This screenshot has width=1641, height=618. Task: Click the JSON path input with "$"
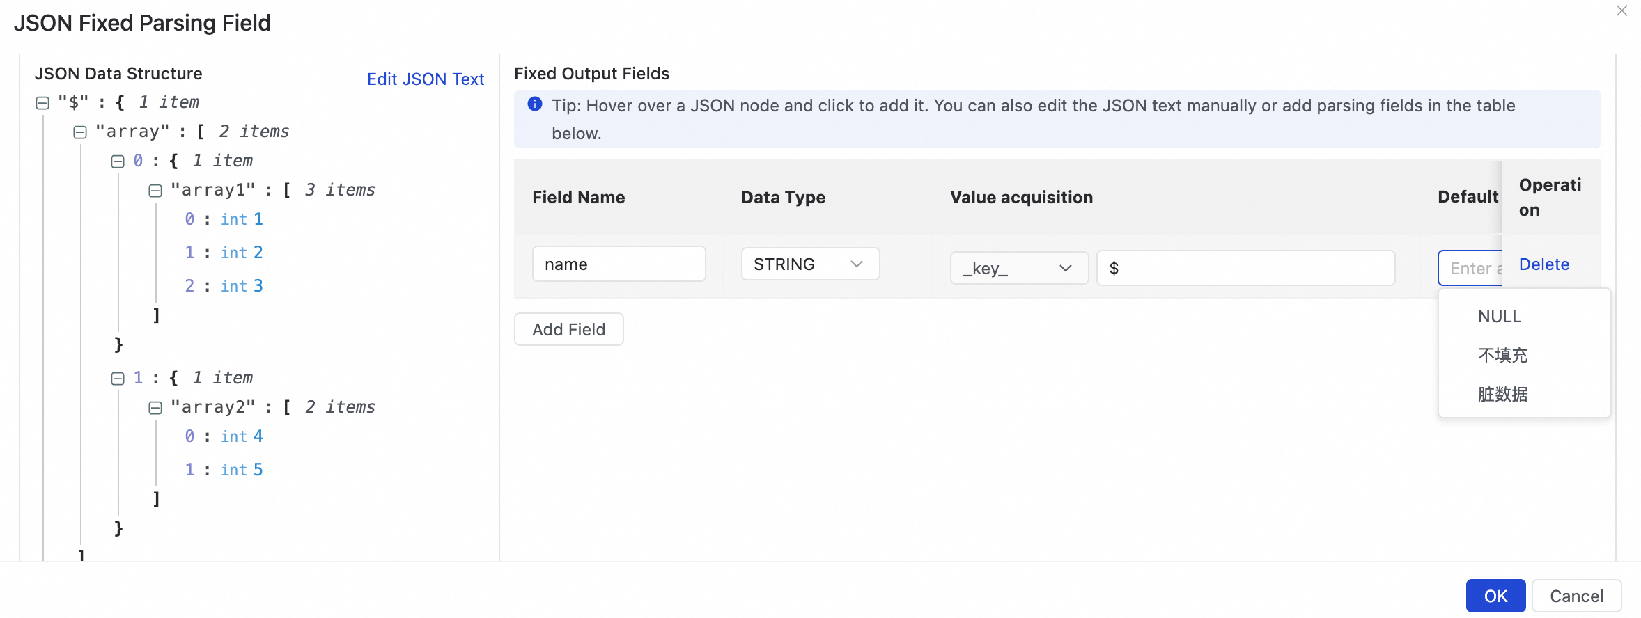1245,269
